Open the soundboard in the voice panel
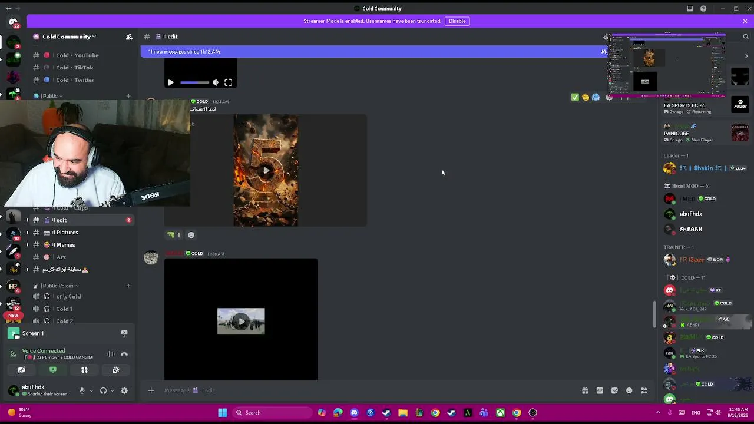The width and height of the screenshot is (754, 424). pos(115,370)
